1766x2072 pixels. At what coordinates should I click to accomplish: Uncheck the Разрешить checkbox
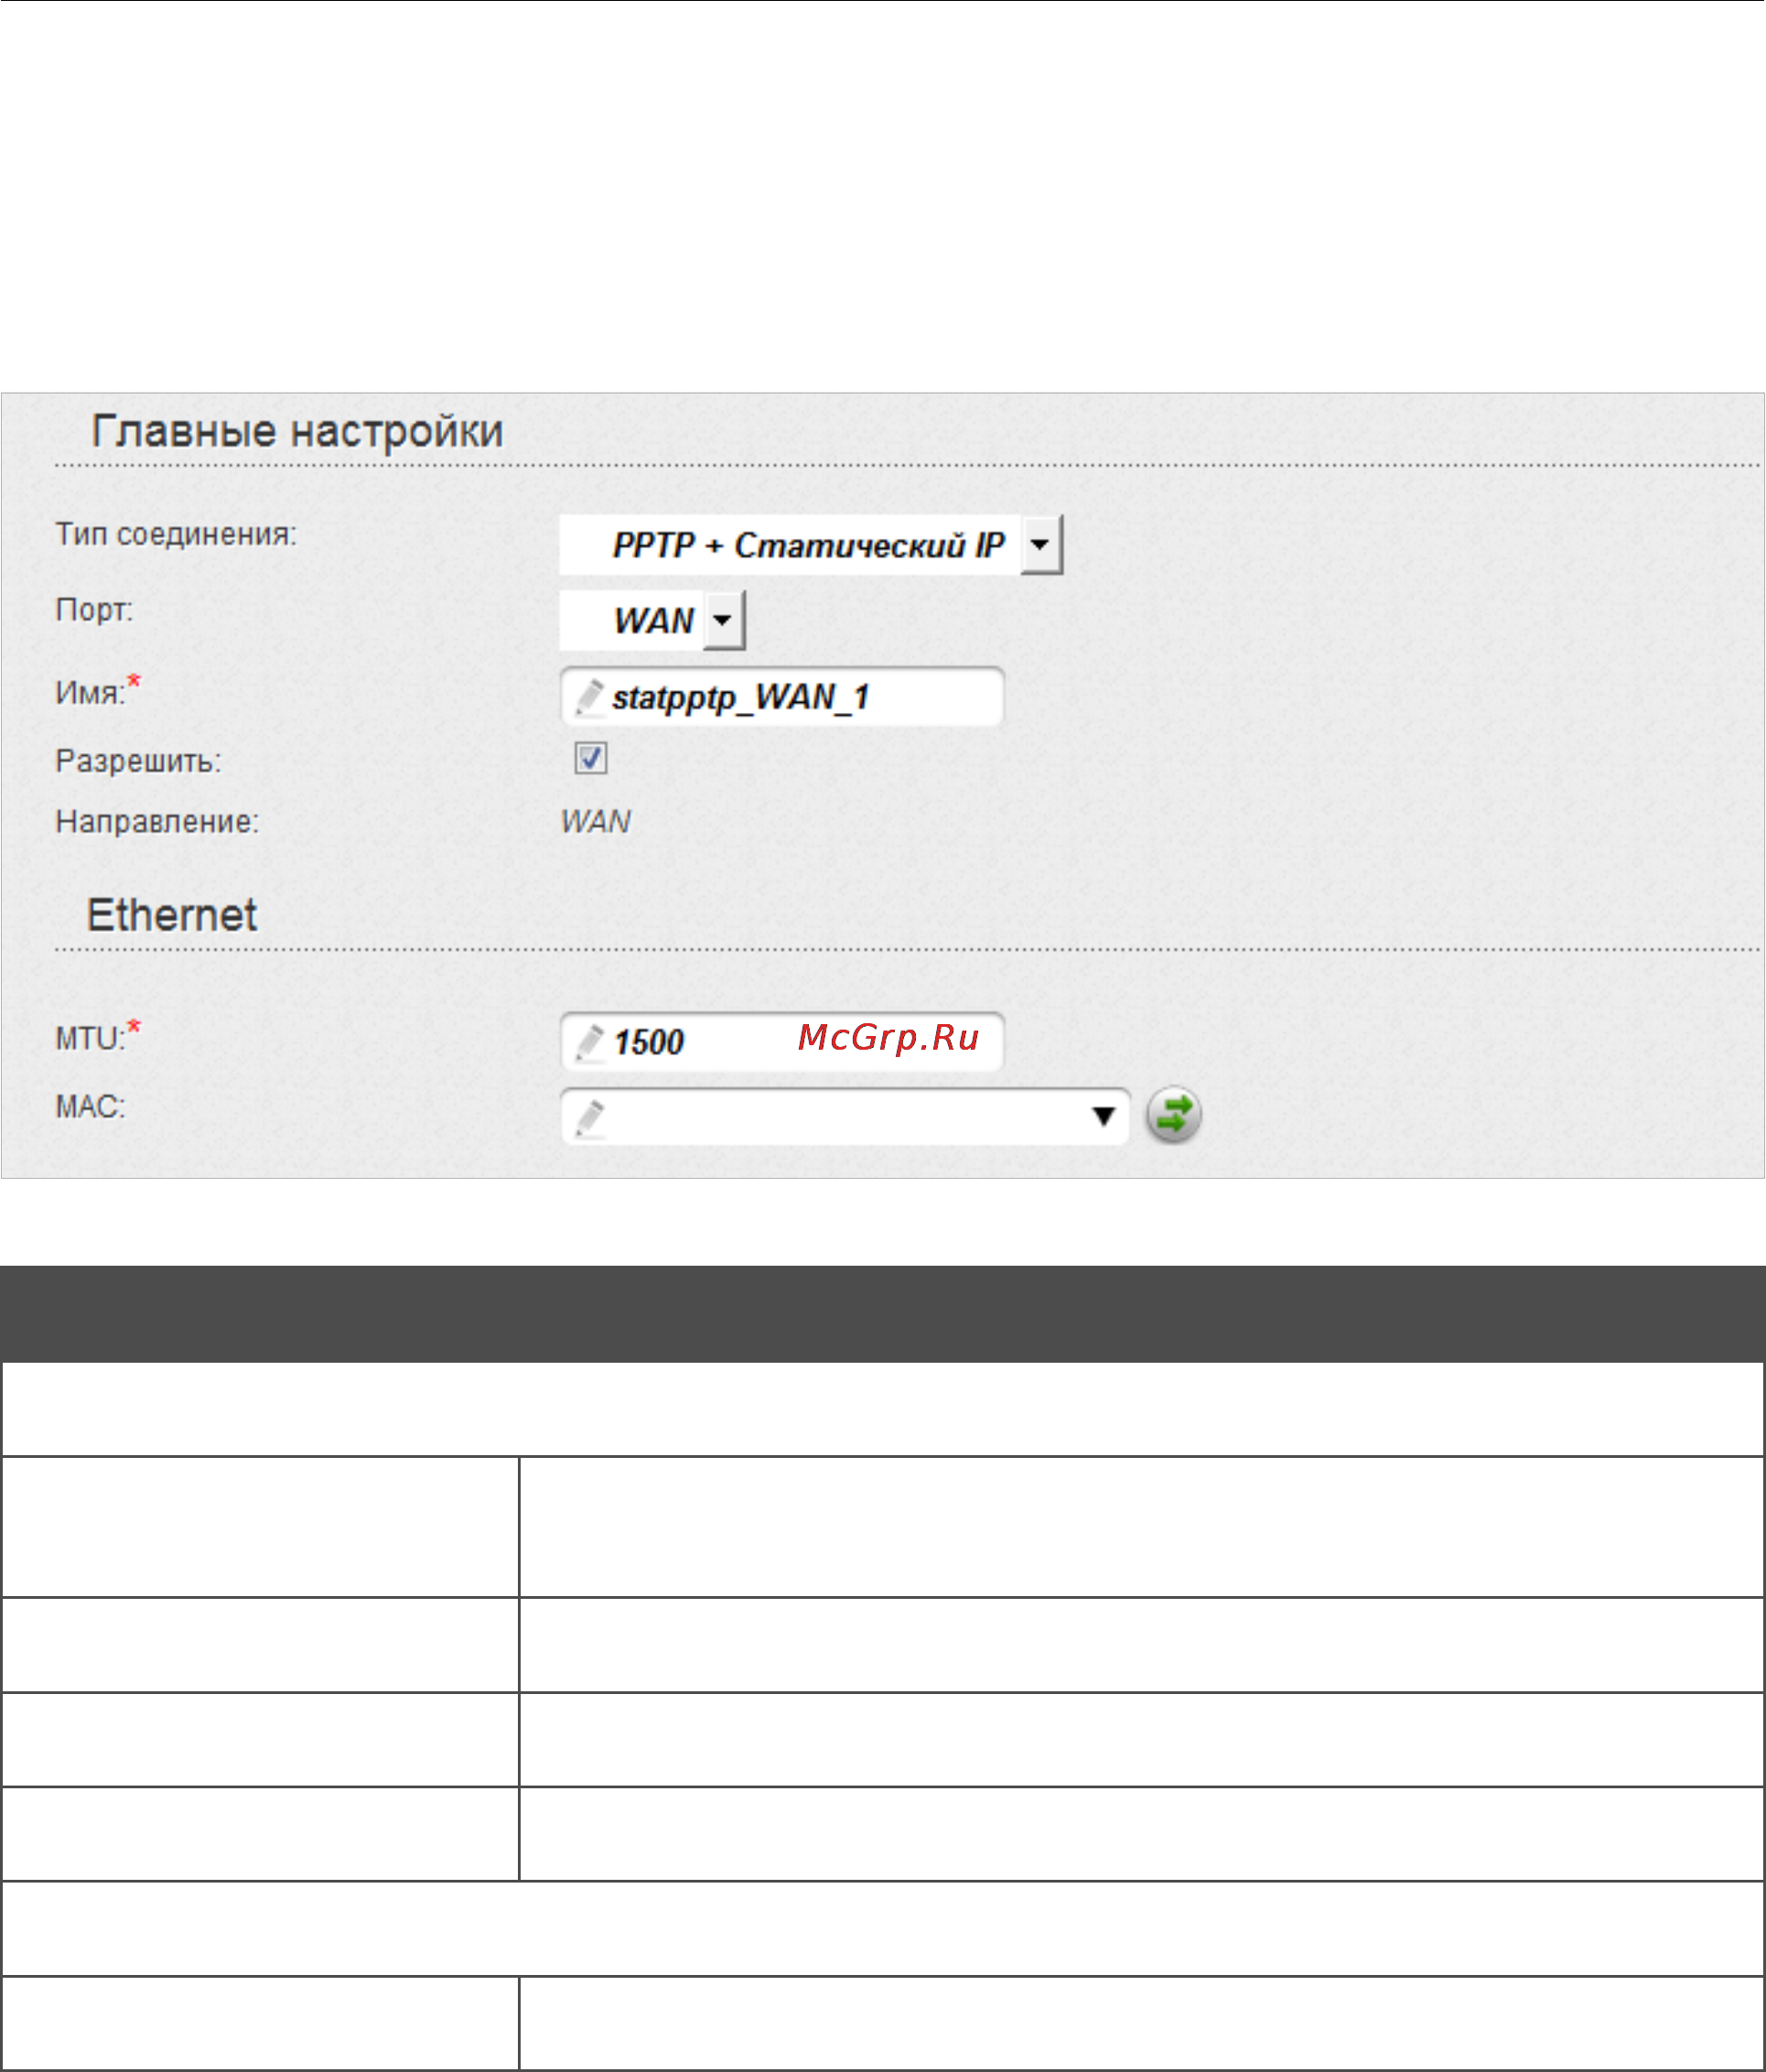tap(591, 758)
